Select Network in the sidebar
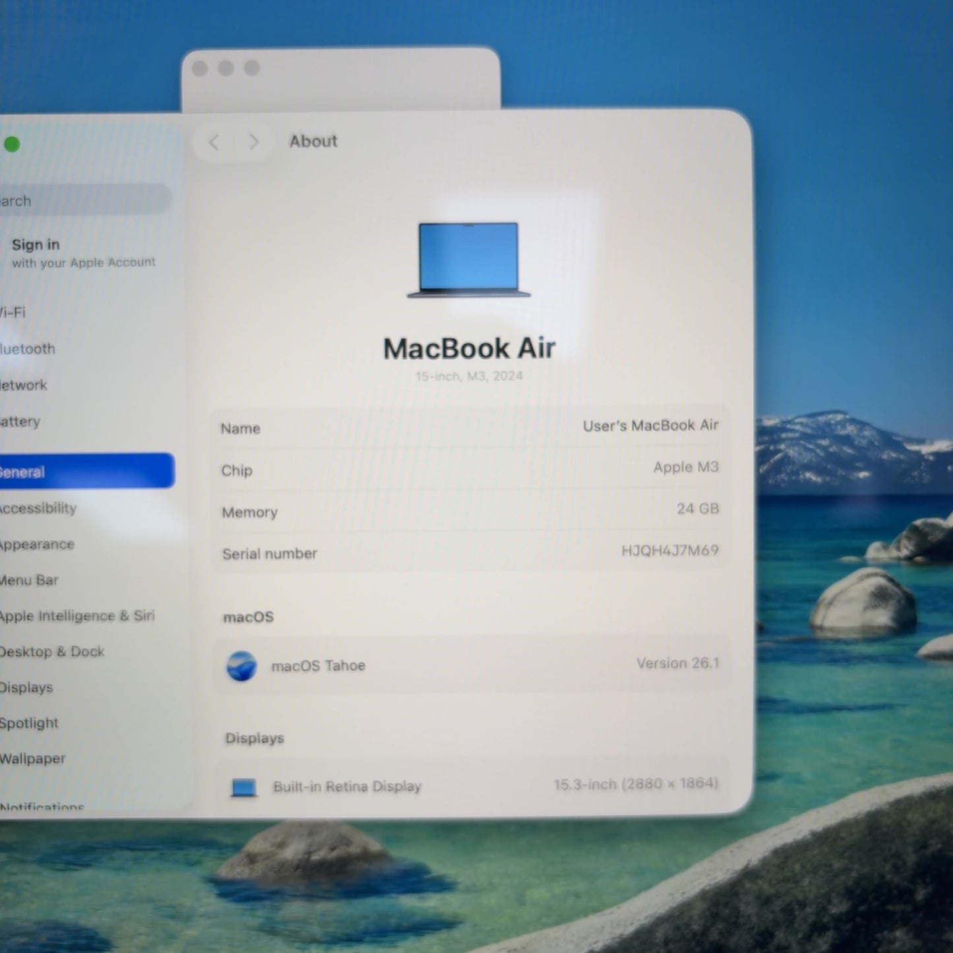 pos(24,384)
